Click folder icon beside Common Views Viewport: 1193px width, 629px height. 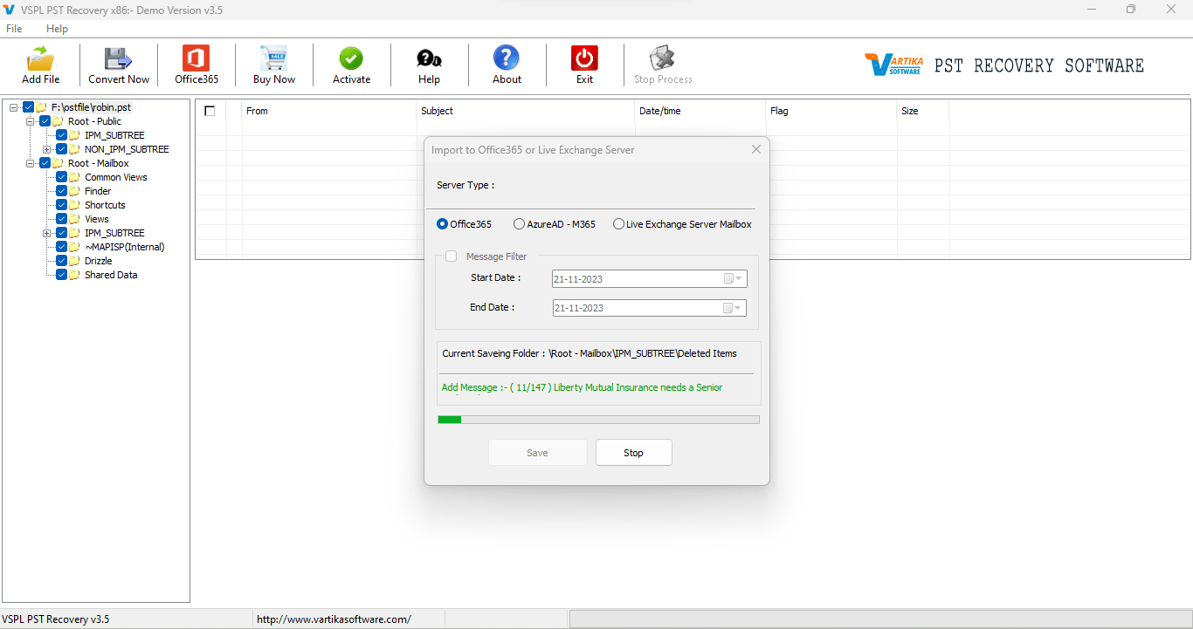point(74,177)
